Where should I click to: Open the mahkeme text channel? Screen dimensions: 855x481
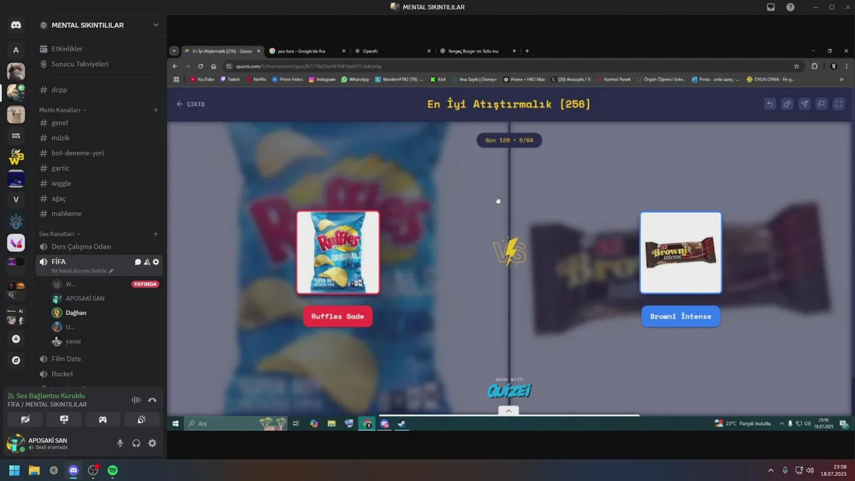[99, 214]
